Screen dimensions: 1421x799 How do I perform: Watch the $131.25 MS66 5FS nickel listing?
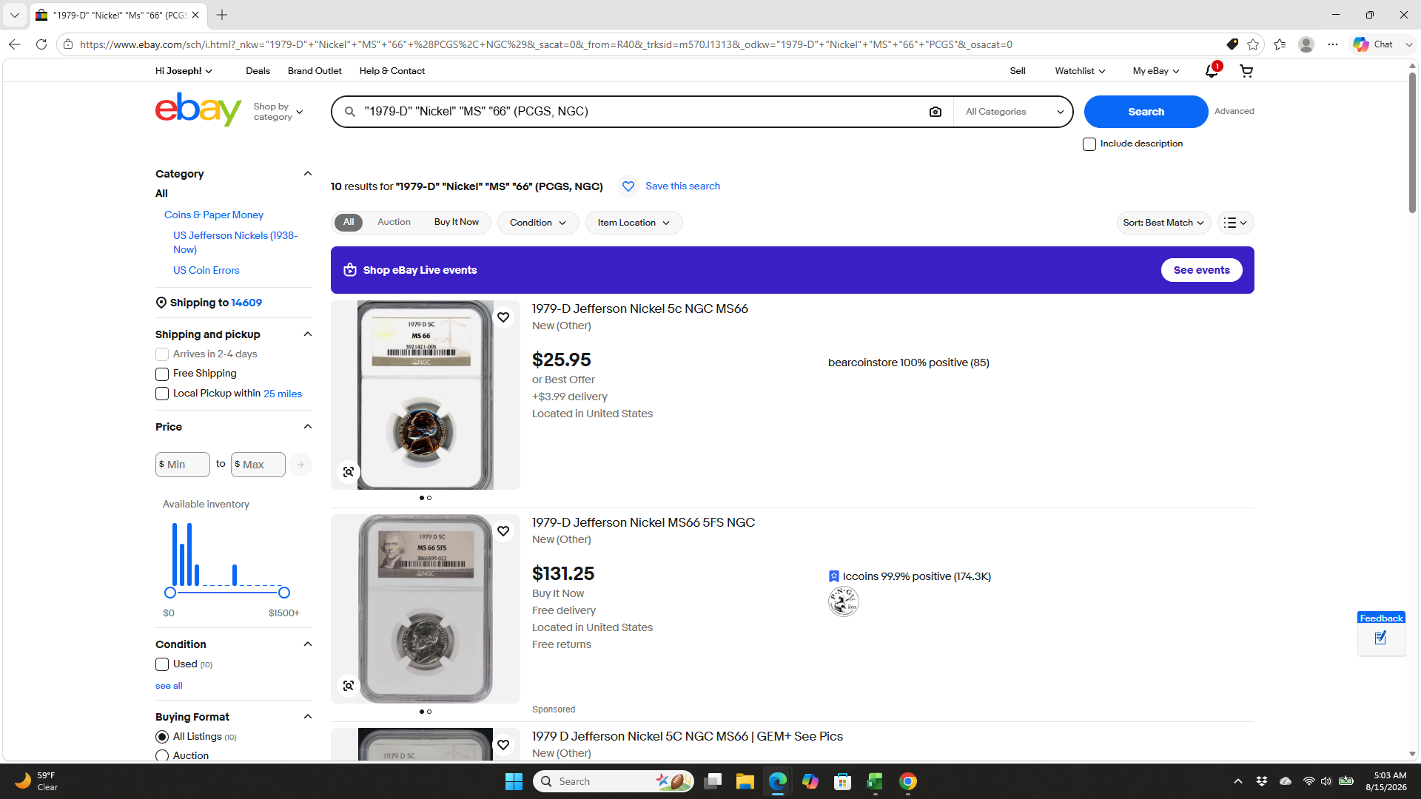[x=503, y=531]
